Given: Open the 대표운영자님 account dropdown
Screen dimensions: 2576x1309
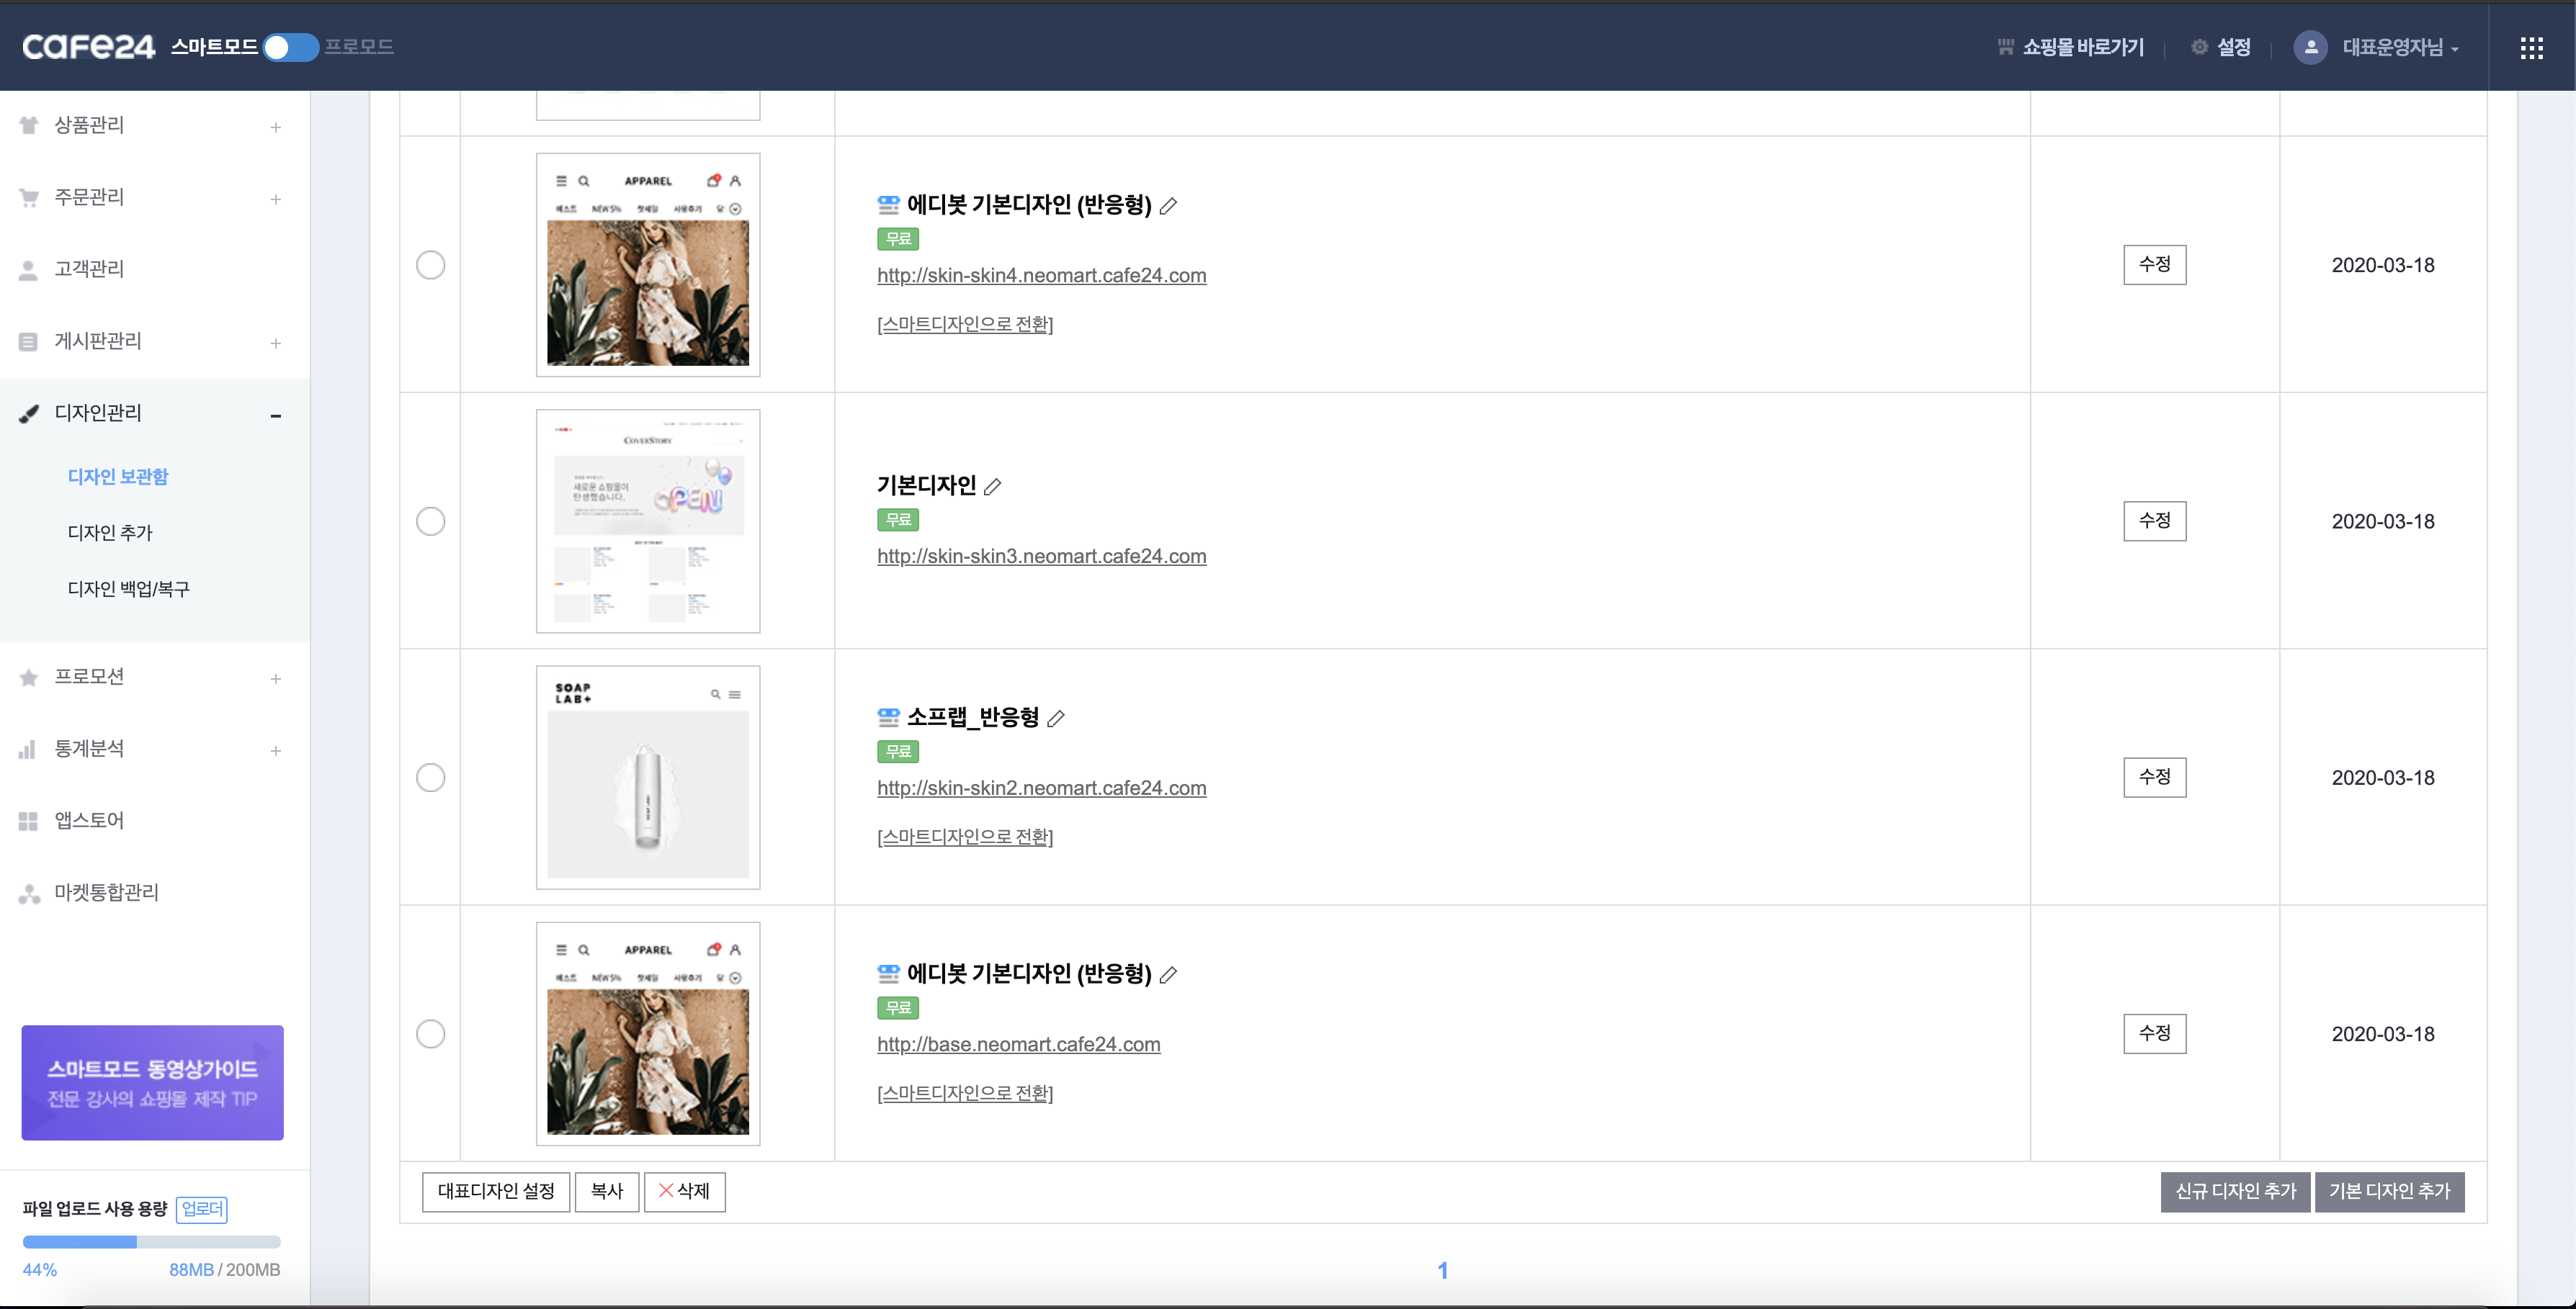Looking at the screenshot, I should click(x=2399, y=47).
